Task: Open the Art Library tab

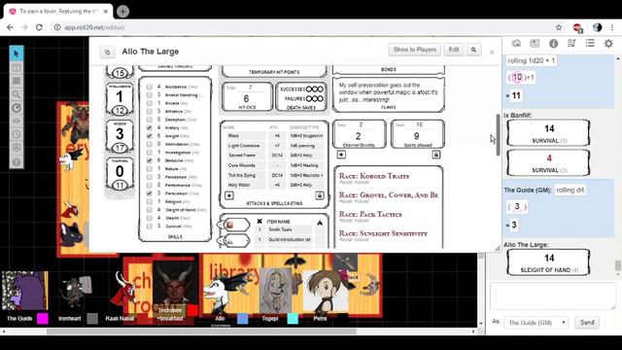Action: (535, 43)
